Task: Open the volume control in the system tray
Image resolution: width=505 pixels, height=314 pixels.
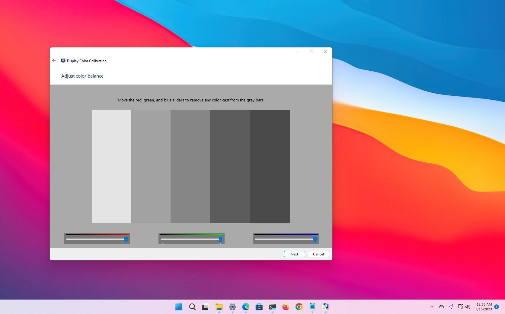Action: point(468,307)
